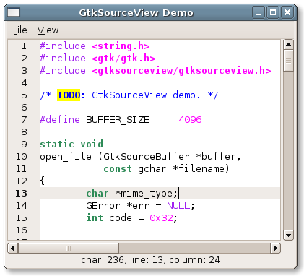Click on '<string.h>' include text
Image resolution: width=304 pixels, height=276 pixels.
click(x=121, y=46)
